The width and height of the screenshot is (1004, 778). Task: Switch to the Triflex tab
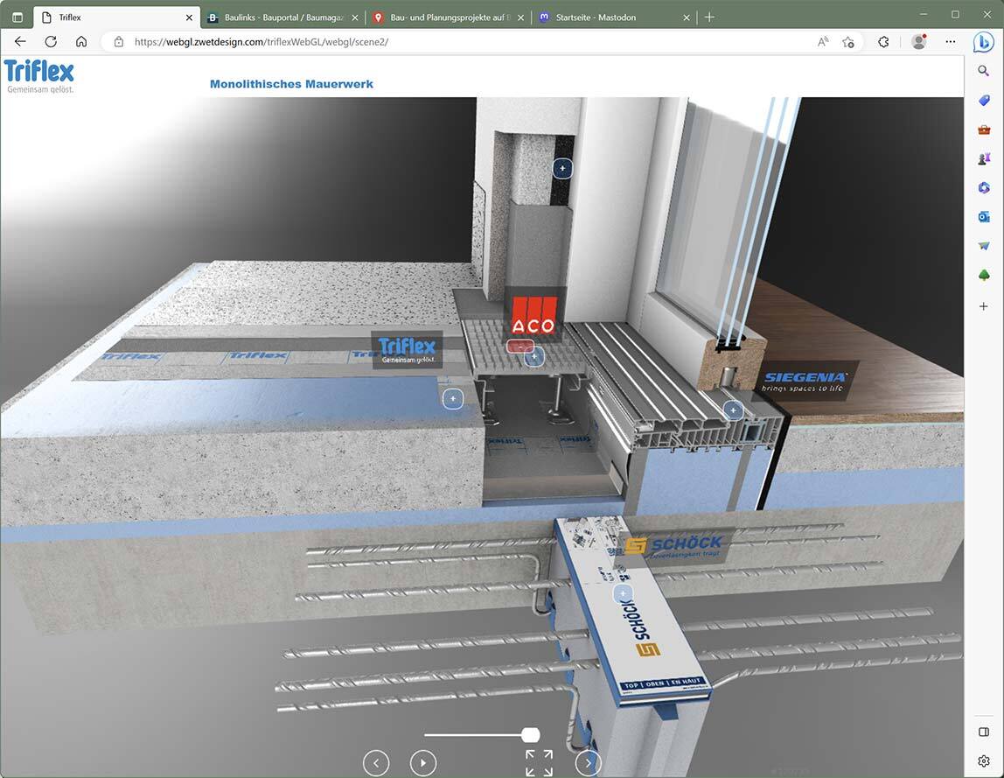pos(115,18)
